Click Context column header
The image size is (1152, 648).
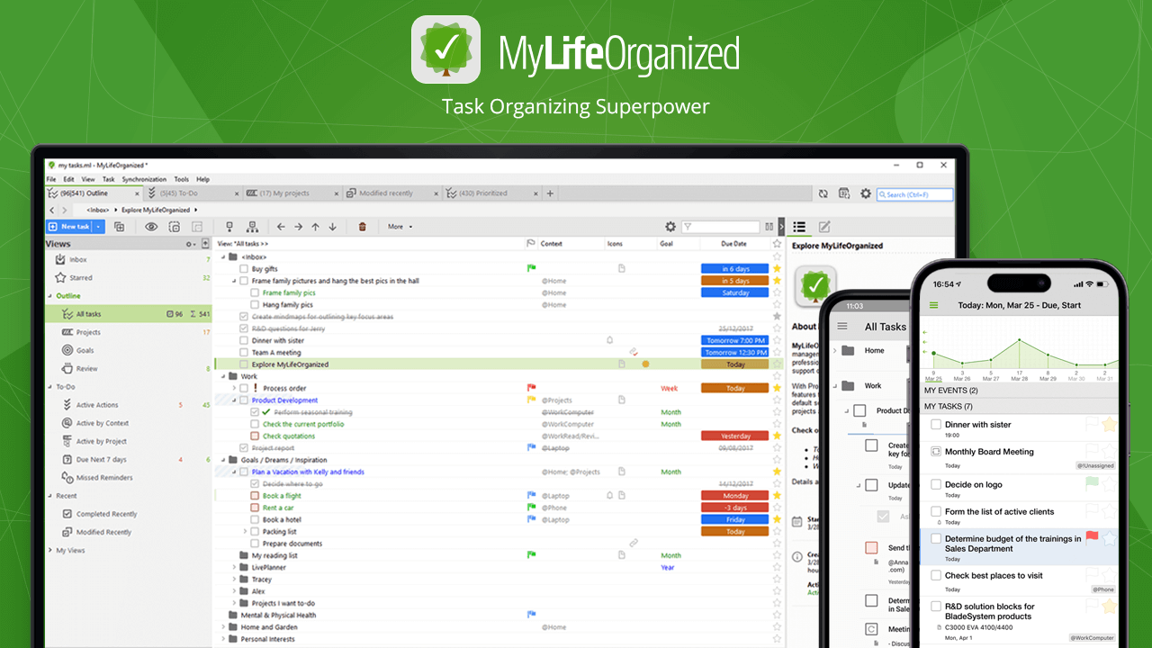[552, 244]
